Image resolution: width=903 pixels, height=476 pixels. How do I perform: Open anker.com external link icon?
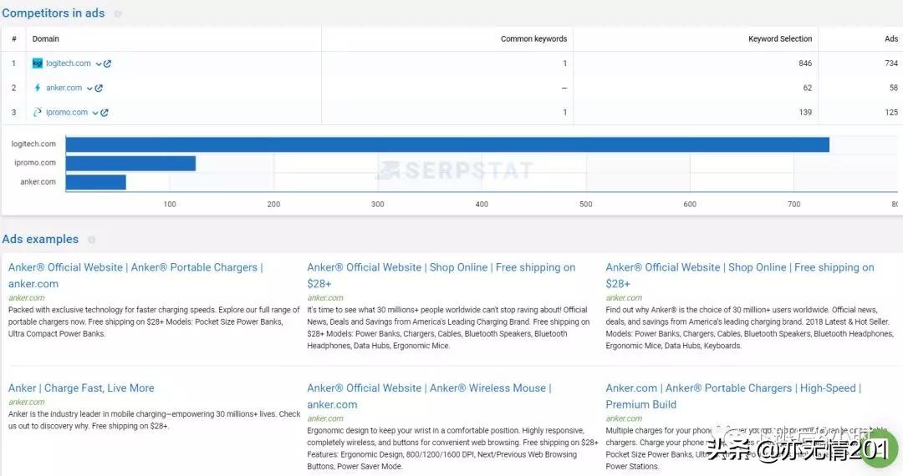point(99,88)
